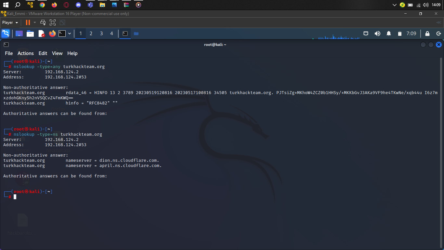Open the Player dropdown menu
This screenshot has height=250, width=444.
pos(10,22)
